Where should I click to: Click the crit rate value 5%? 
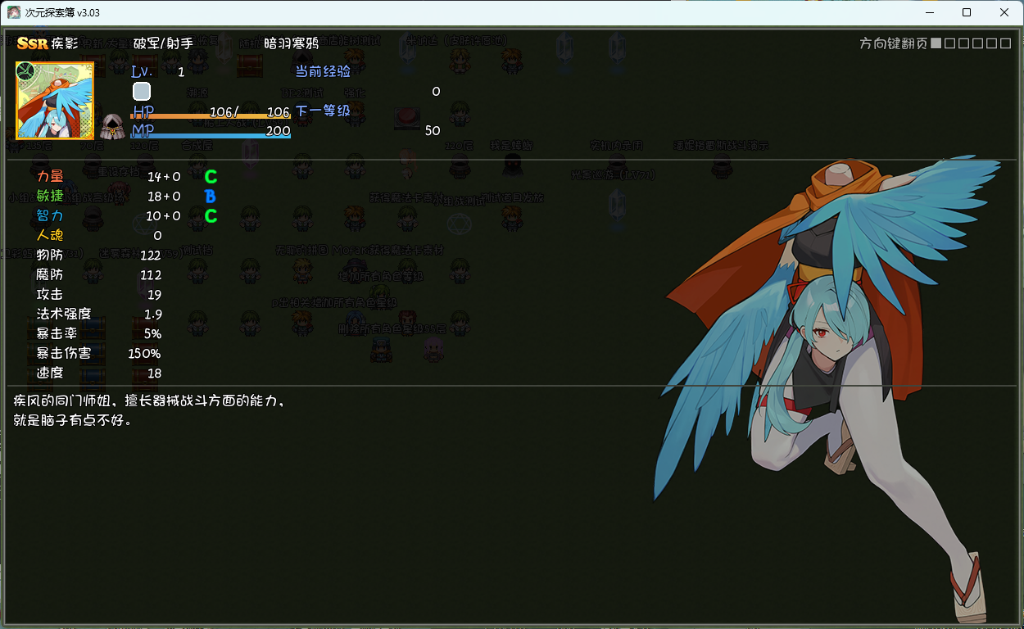tap(153, 333)
